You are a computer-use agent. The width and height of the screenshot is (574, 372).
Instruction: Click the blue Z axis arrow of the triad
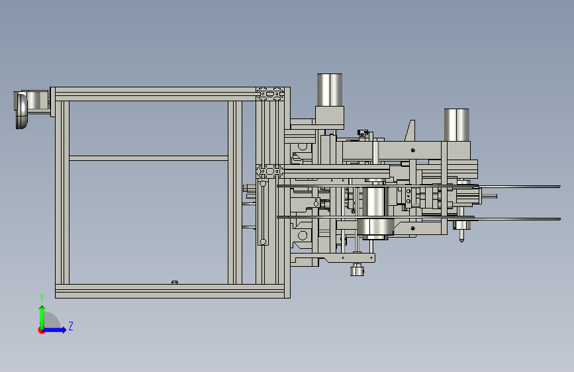pyautogui.click(x=55, y=330)
